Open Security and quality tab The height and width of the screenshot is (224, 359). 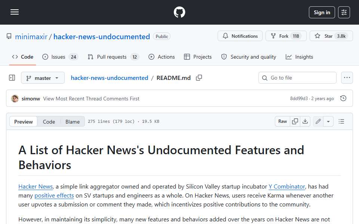point(249,57)
